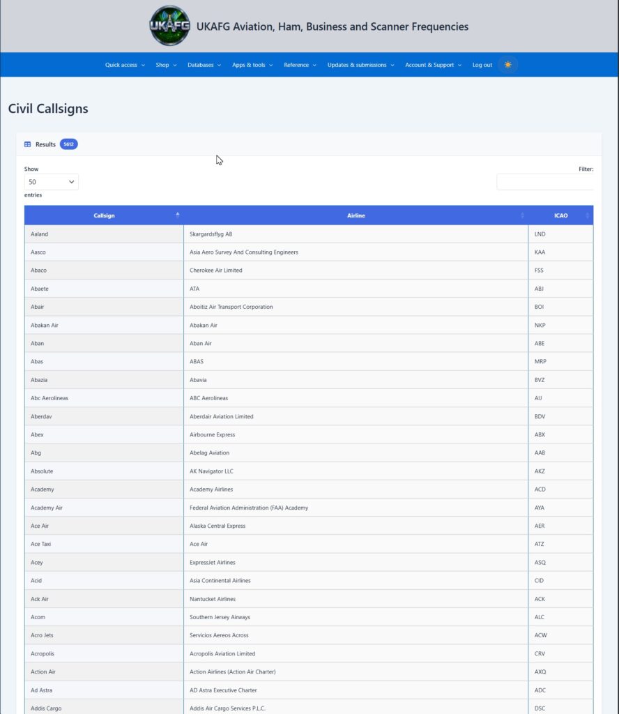Expand the Quick access menu
The image size is (619, 714).
click(x=125, y=65)
